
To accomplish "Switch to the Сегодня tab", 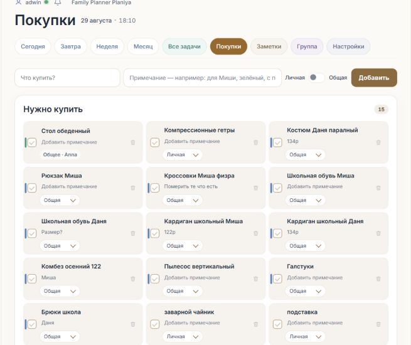I will (x=33, y=46).
